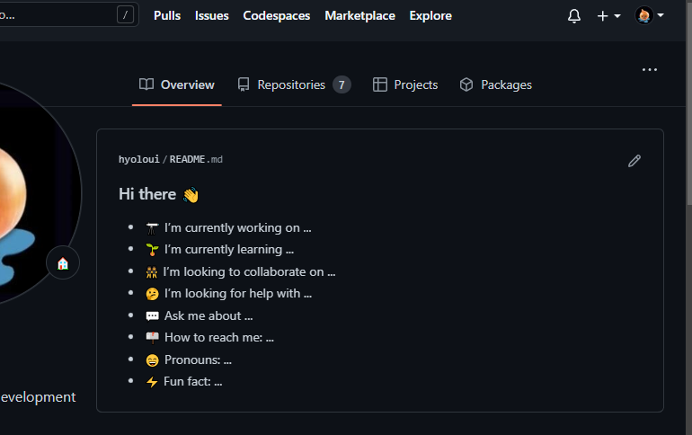Click text I'm currently working on
This screenshot has height=435, width=692.
238,227
